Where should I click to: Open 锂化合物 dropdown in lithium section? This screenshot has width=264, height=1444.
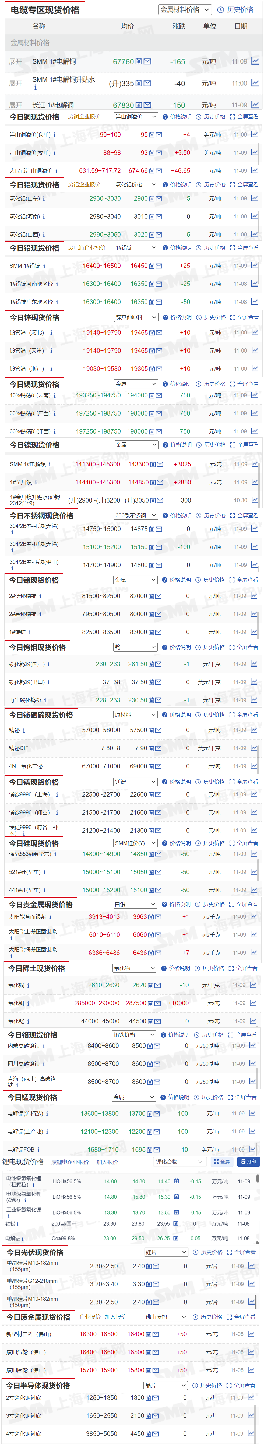[x=180, y=1162]
